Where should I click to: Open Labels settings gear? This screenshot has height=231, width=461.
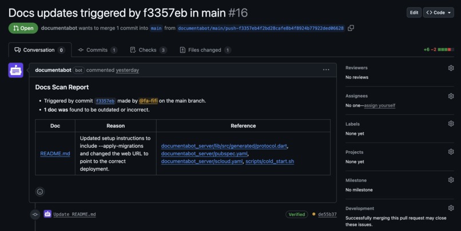[x=451, y=124]
